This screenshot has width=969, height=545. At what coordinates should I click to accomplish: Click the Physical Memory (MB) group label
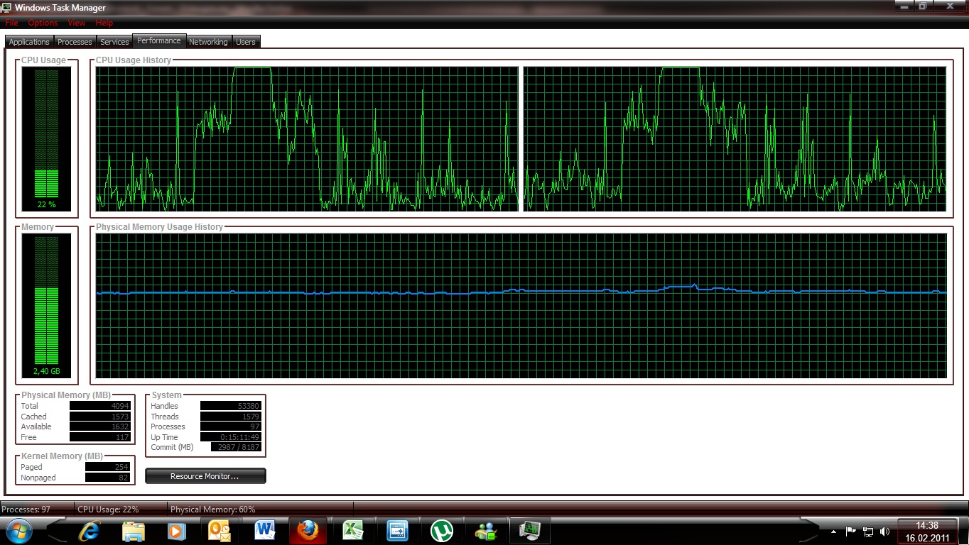(x=66, y=395)
